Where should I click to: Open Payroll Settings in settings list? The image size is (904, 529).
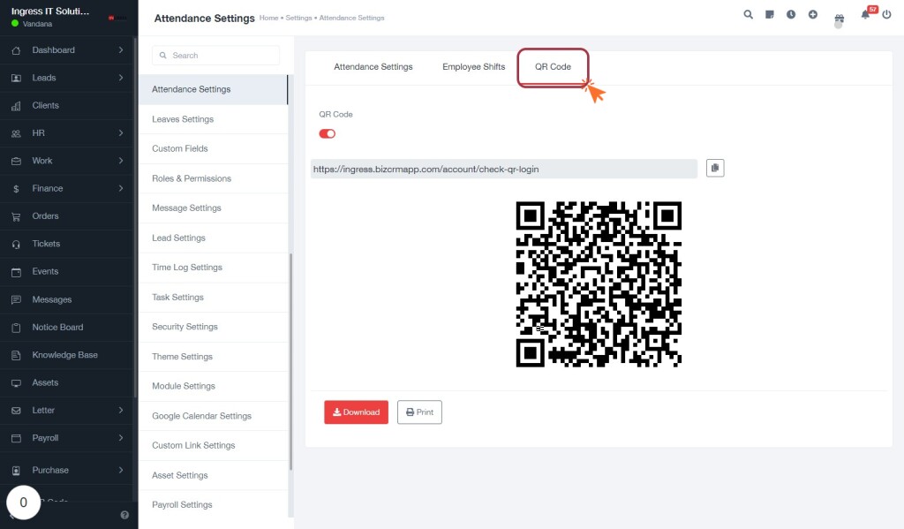[x=214, y=505]
